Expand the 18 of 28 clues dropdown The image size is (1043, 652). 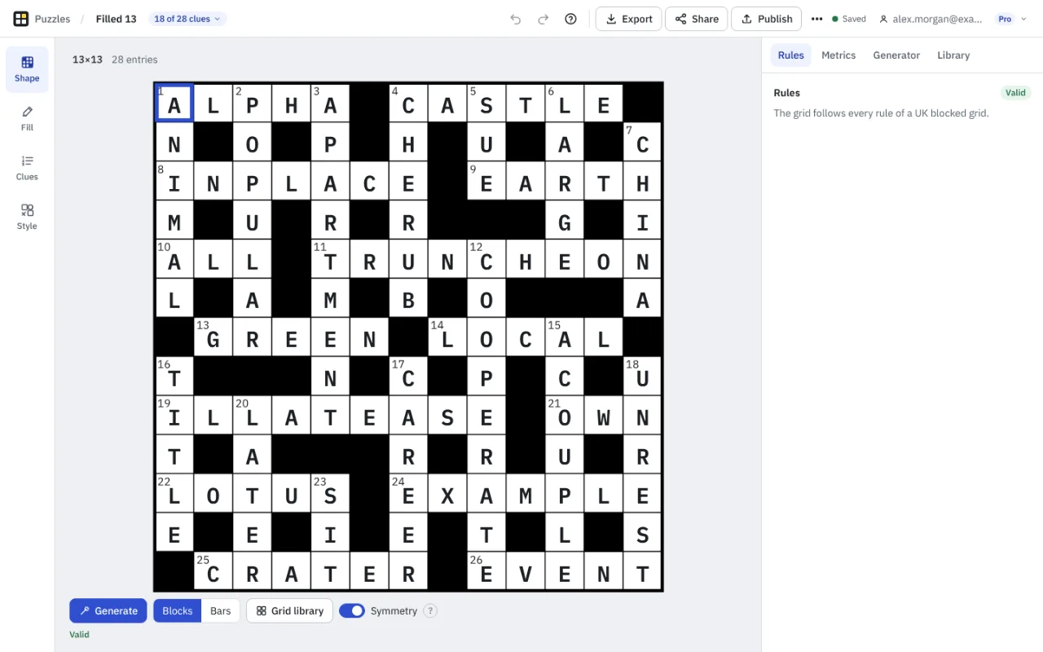pos(187,19)
